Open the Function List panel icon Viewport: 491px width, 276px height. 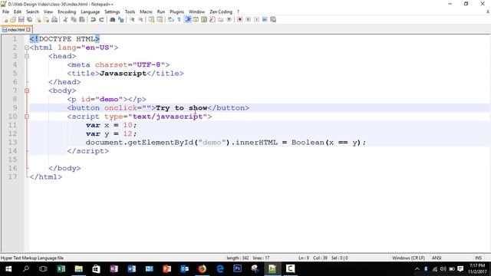[213, 20]
